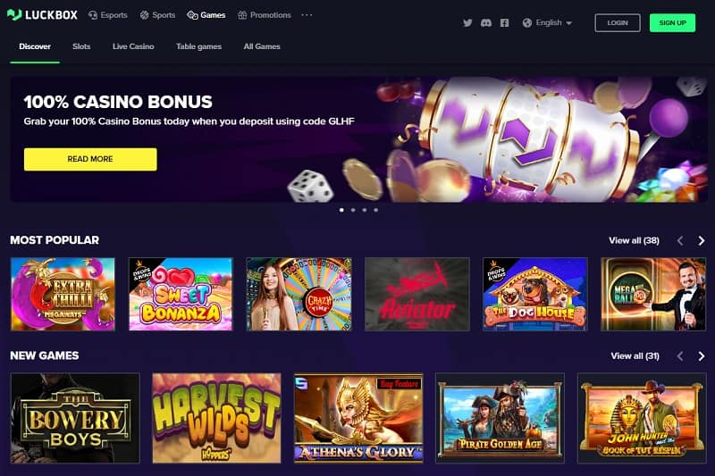Show previous New Games arrow

[x=680, y=356]
